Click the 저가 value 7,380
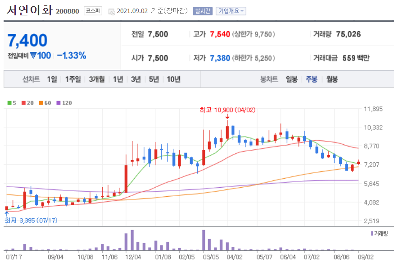394x263 pixels. 220,58
